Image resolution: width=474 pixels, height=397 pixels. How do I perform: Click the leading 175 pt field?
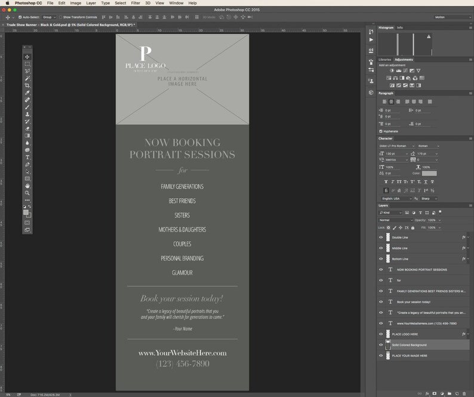425,153
